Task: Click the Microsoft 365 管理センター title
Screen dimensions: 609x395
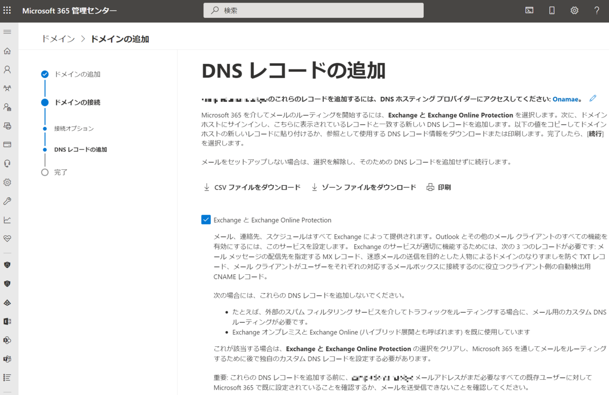Action: tap(70, 11)
